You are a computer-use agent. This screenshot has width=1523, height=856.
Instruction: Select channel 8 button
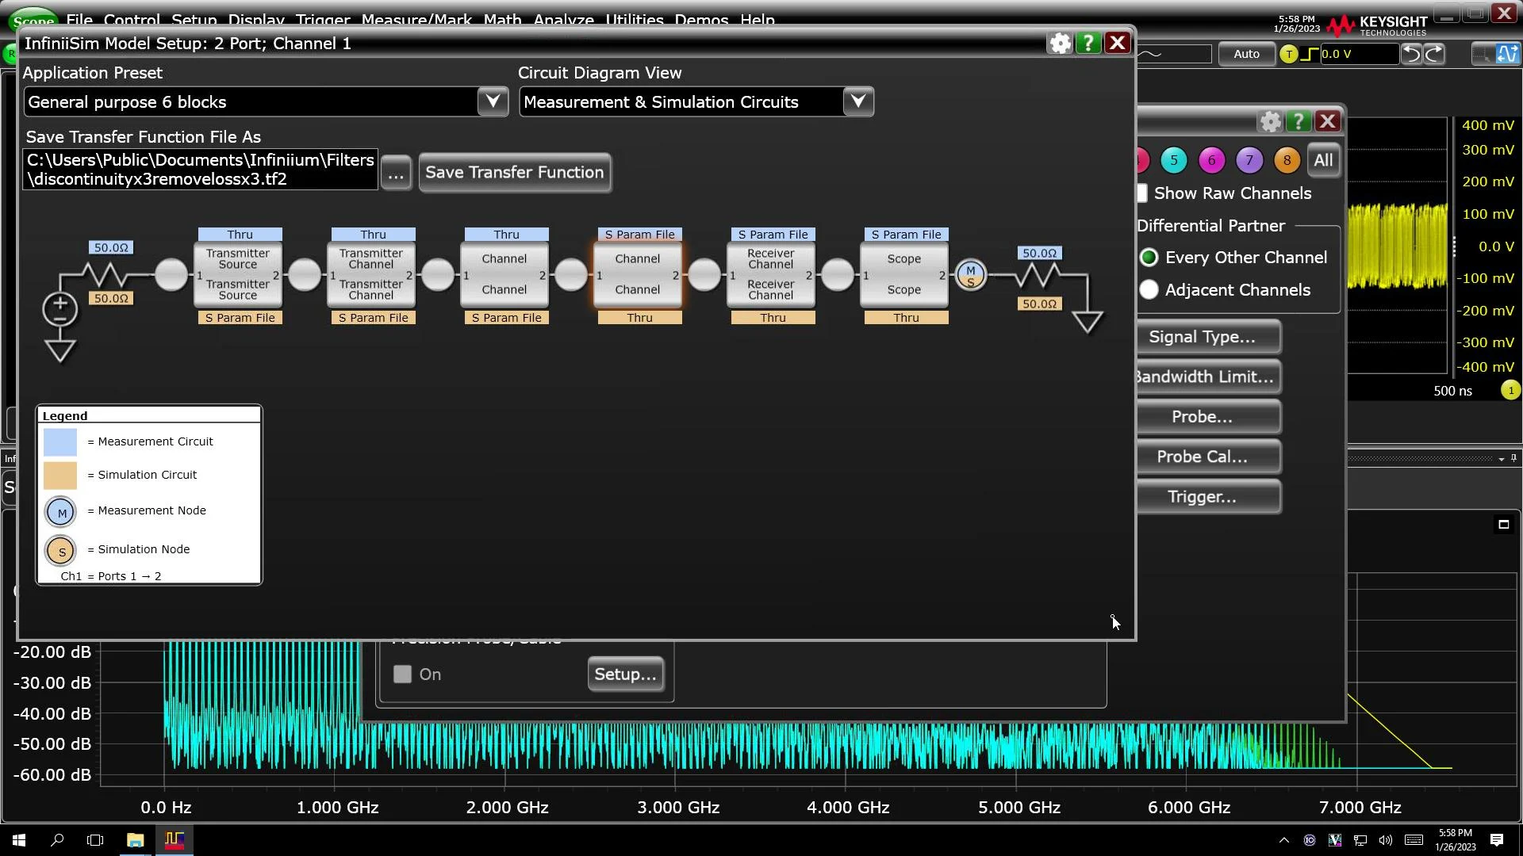(x=1287, y=160)
